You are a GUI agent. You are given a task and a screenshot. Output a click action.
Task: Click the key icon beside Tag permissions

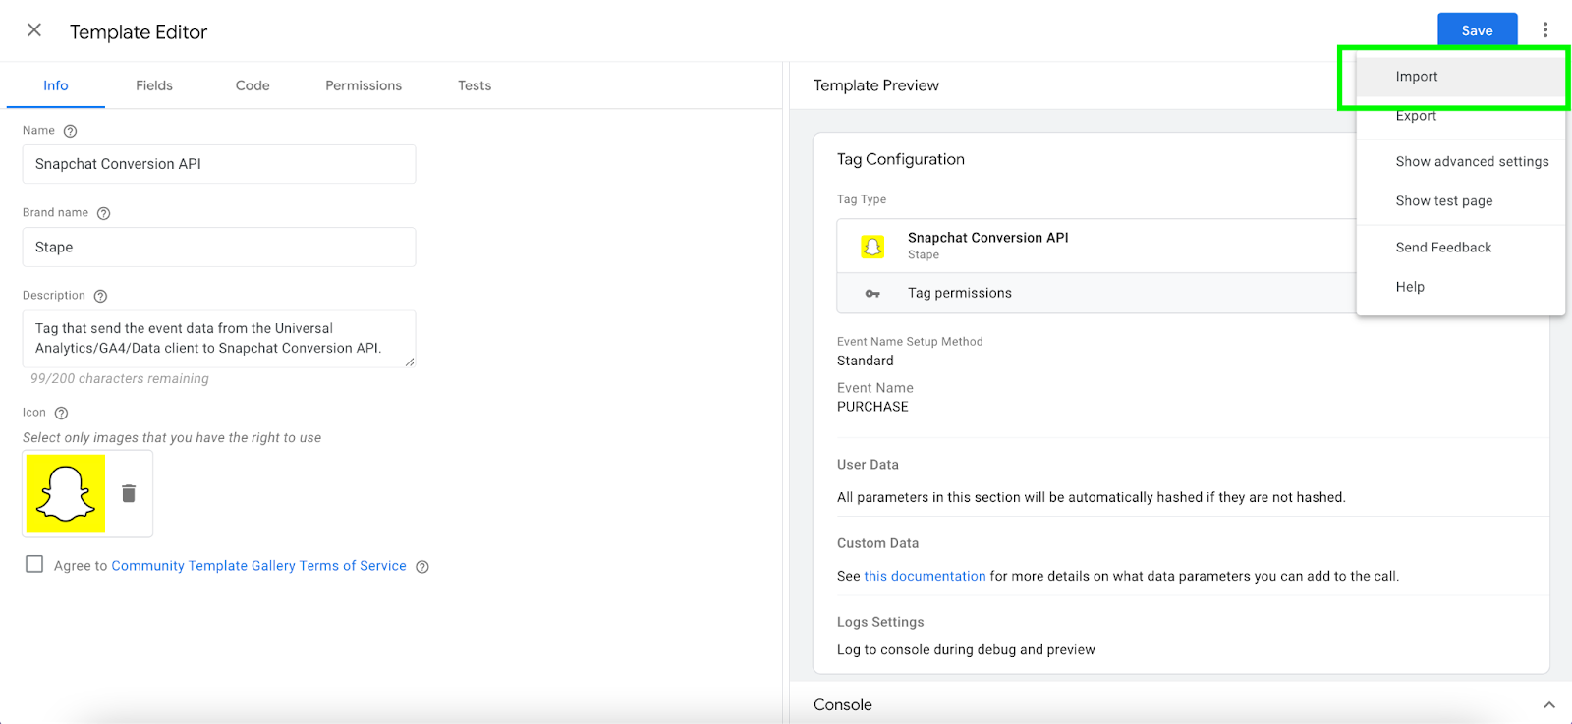tap(872, 294)
